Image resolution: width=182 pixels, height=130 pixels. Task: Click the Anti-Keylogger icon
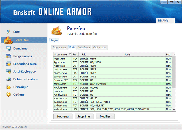[x=8, y=72]
